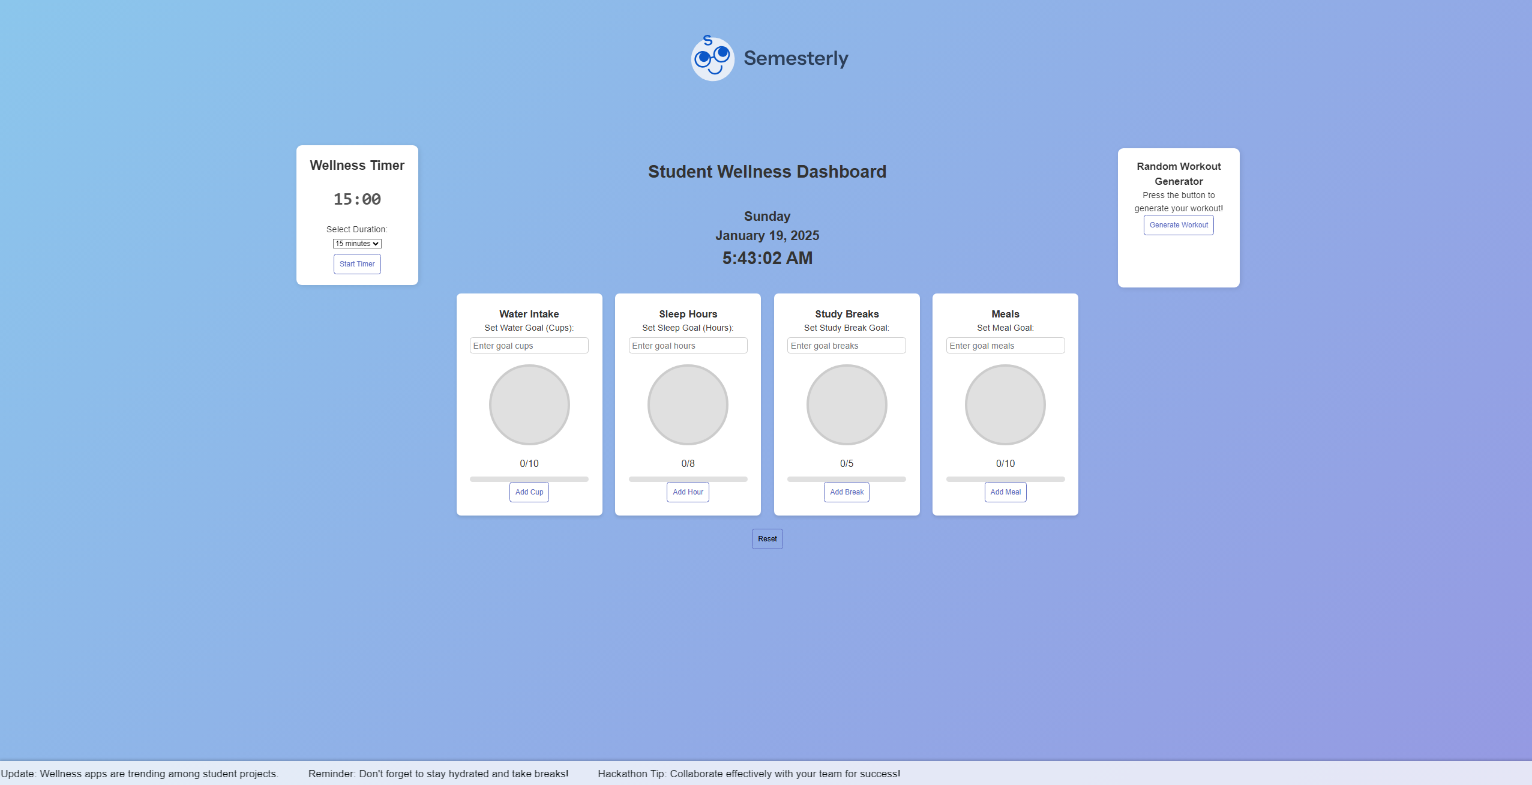Focus the water goal cups input
This screenshot has width=1532, height=785.
pos(529,346)
